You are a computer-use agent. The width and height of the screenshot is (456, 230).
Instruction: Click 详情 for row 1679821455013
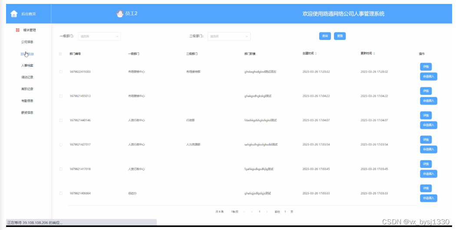(x=426, y=91)
